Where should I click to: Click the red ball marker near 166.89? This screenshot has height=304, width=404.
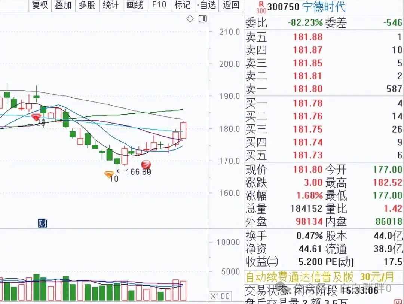[x=146, y=164]
